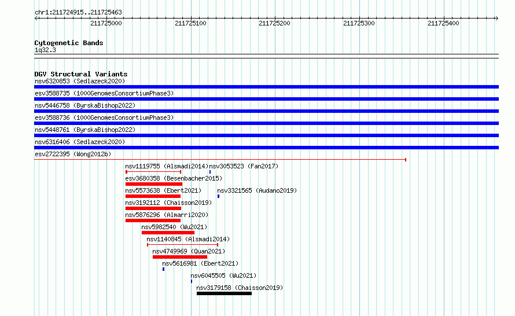515x316 pixels.
Task: Click ruler position 211725000
Action: [x=106, y=23]
